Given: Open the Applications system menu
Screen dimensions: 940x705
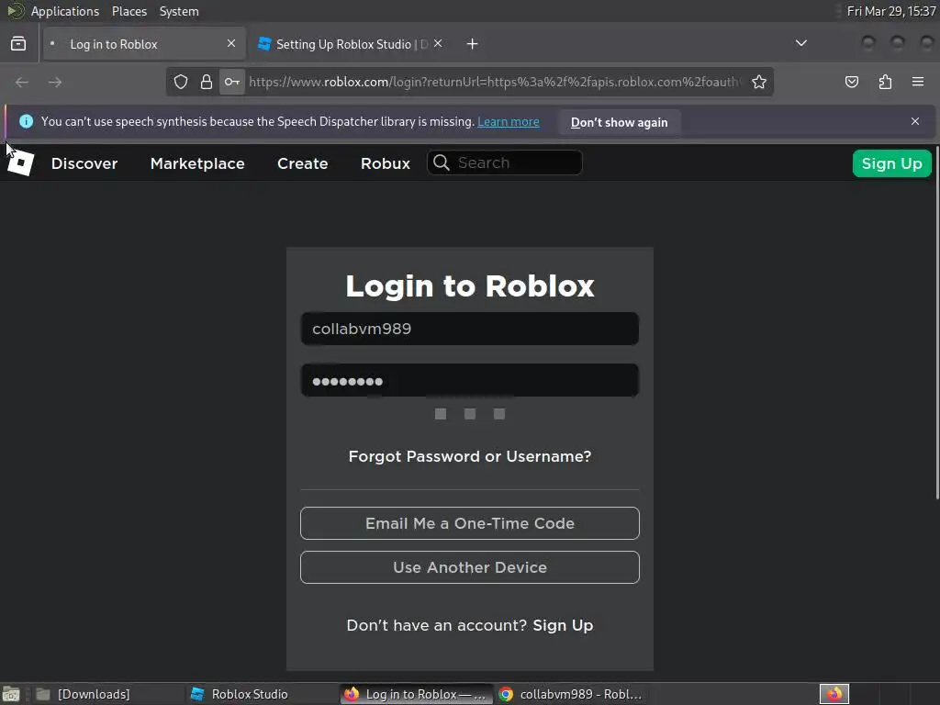Looking at the screenshot, I should pyautogui.click(x=65, y=11).
